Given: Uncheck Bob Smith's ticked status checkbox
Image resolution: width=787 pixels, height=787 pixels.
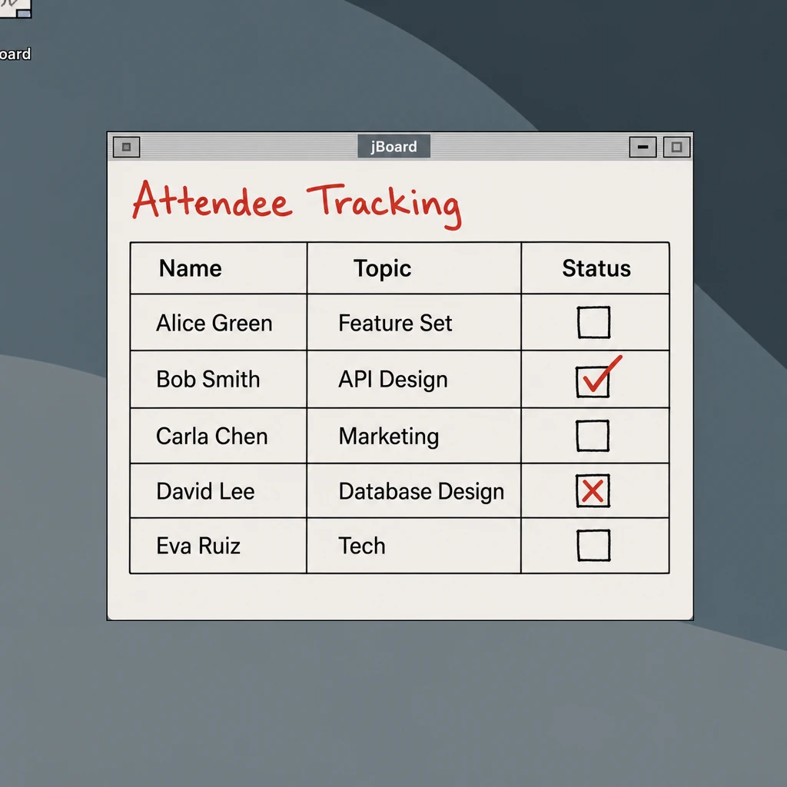Looking at the screenshot, I should click(x=593, y=382).
